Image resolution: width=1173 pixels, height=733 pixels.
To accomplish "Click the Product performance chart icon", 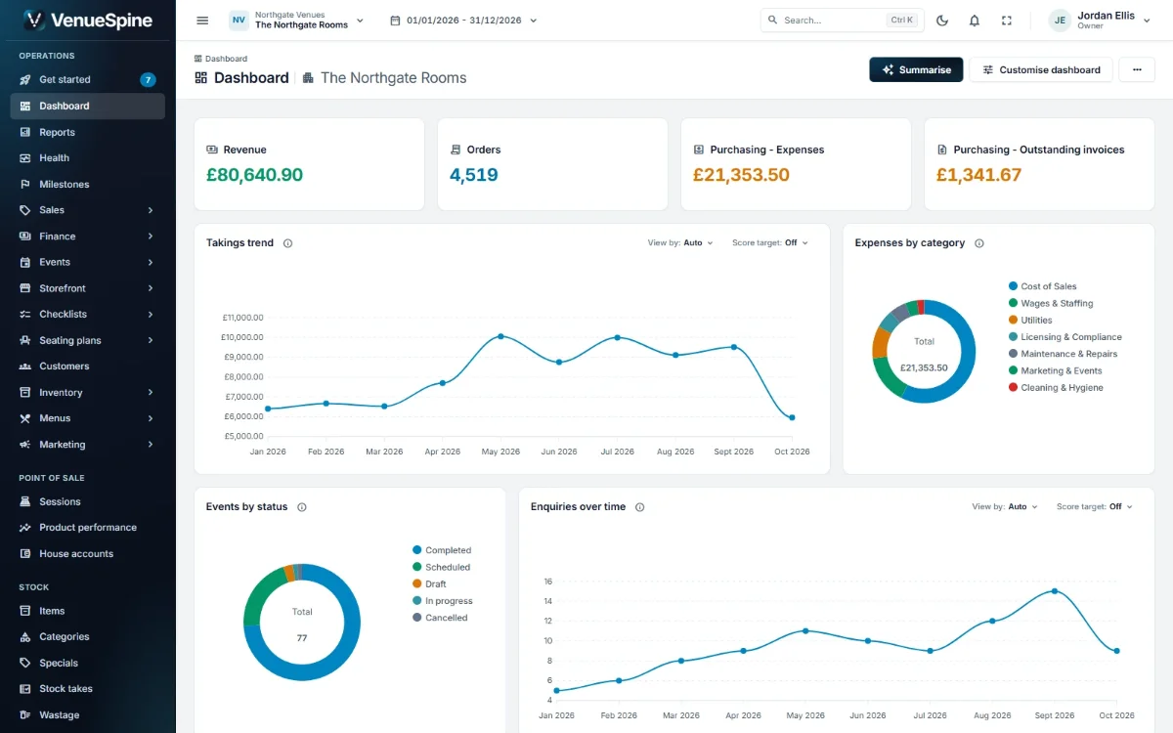I will click(25, 528).
